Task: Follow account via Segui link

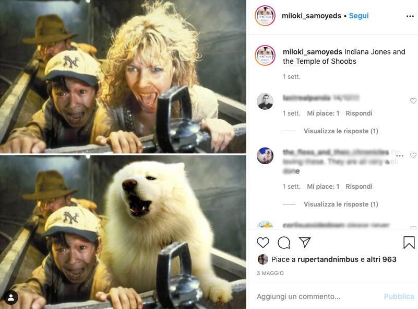Action: pos(359,16)
